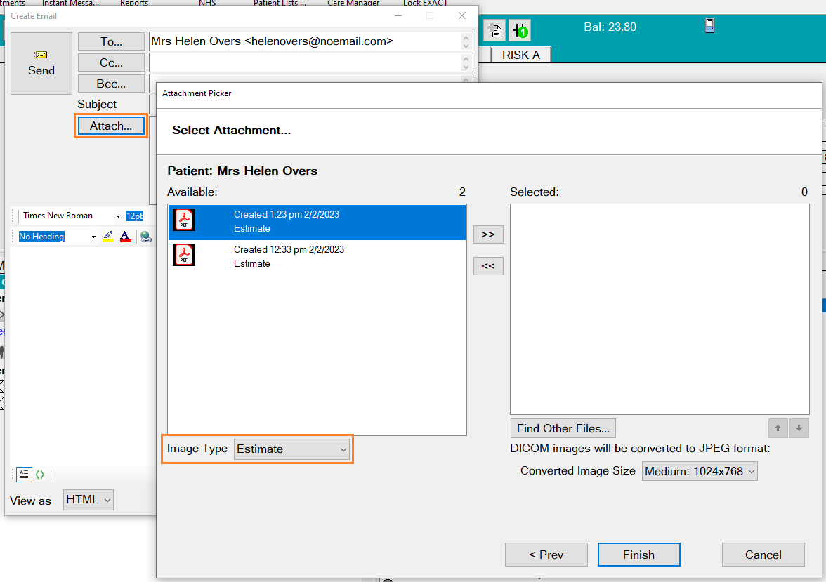Viewport: 826px width, 582px height.
Task: Click the Send email icon button
Action: pos(41,63)
